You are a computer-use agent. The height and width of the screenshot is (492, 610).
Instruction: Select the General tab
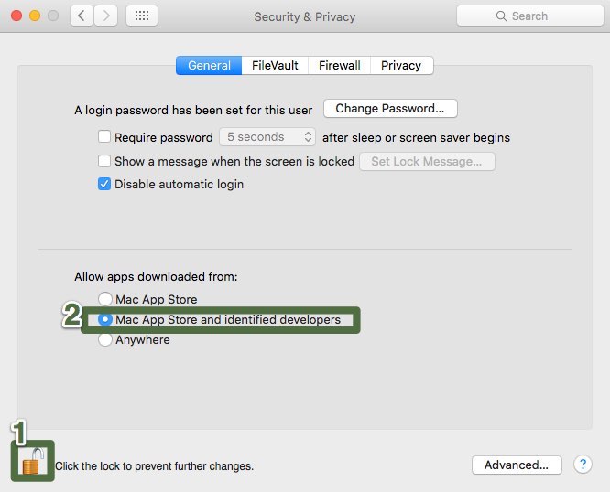coord(209,65)
